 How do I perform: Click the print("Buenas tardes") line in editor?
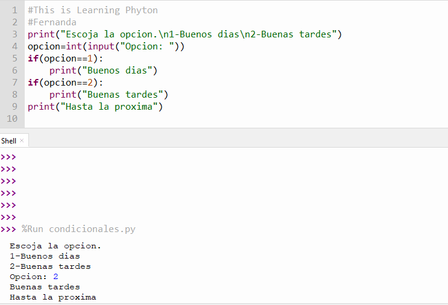(x=109, y=95)
